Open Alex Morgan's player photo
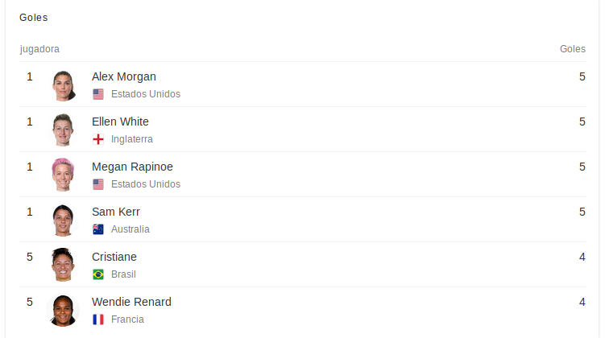 tap(64, 85)
